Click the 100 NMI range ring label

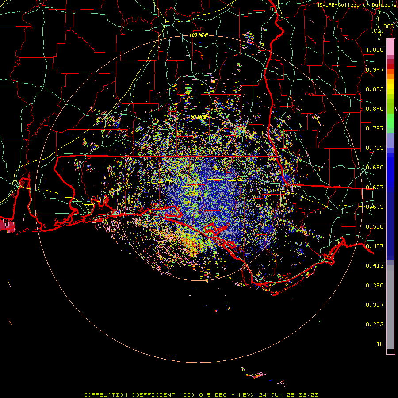[199, 35]
